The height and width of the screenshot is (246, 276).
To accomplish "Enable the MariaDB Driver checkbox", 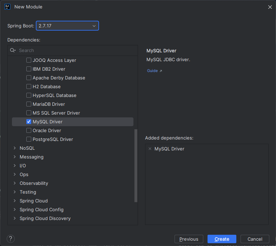I will click(29, 104).
